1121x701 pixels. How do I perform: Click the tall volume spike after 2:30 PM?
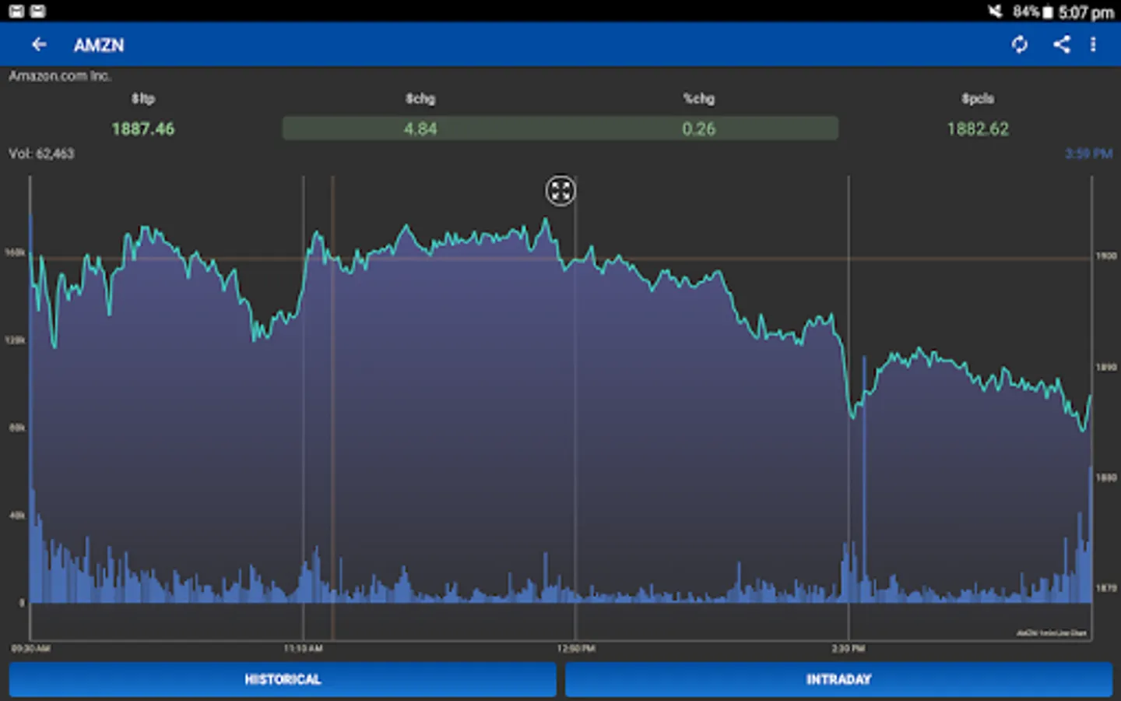864,479
